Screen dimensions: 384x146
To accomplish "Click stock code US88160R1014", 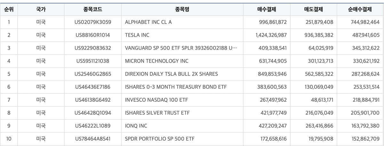I will [92, 35].
